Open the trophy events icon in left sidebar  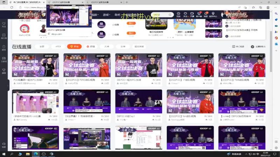(4, 71)
